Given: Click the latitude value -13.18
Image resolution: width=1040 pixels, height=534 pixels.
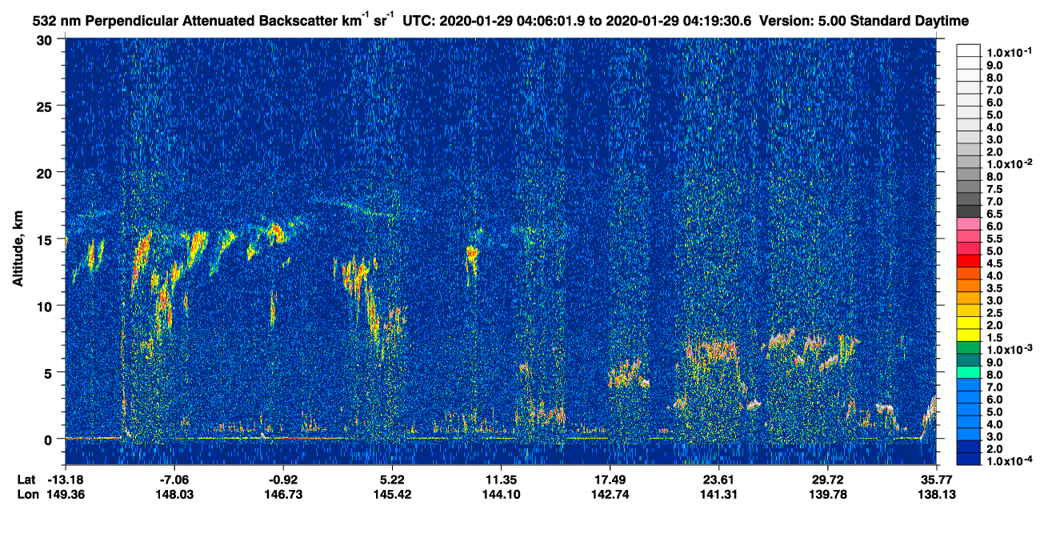Looking at the screenshot, I should 66,480.
